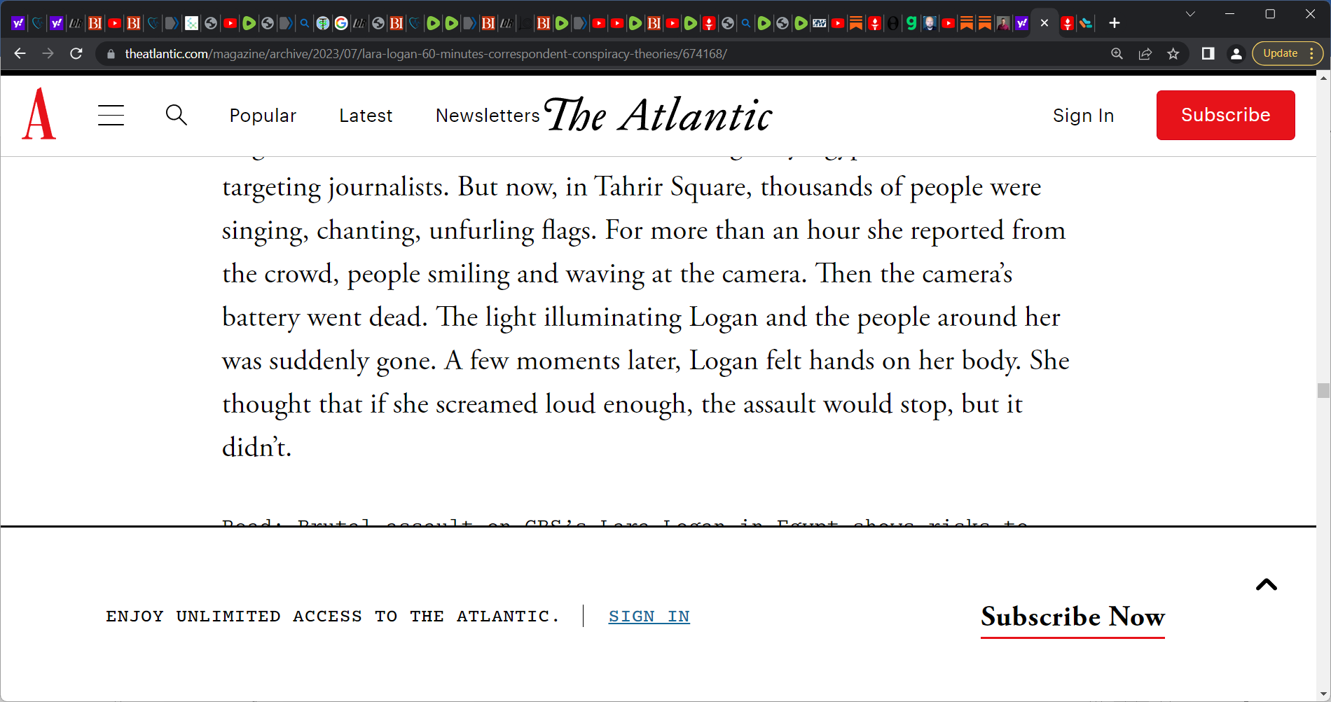Screen dimensions: 1331x702
Task: Click the scrollbar down arrow
Action: 1323,694
